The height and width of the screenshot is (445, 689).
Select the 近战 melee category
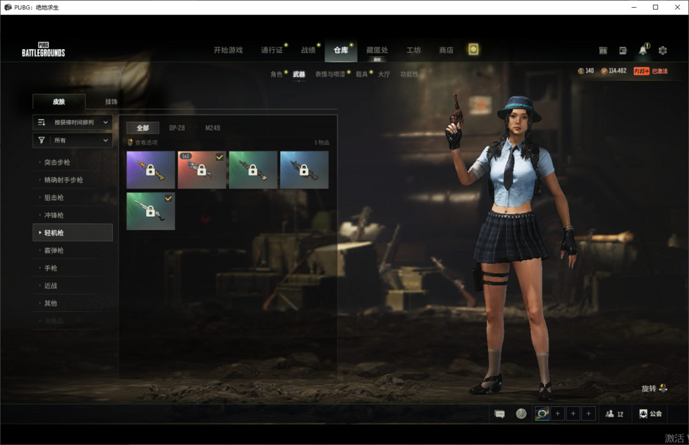73,285
